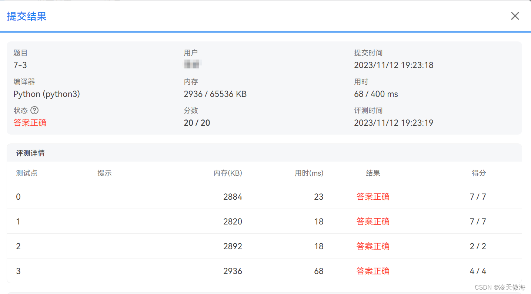Click time cell 23 for test point 0
The width and height of the screenshot is (531, 294).
319,197
